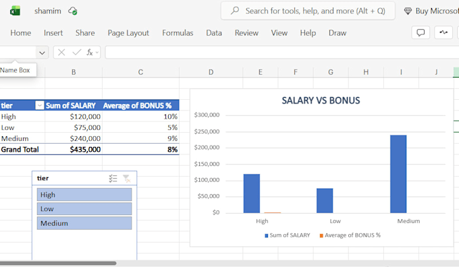This screenshot has height=267, width=459.
Task: Select Medium in the tier slicer
Action: [x=84, y=223]
